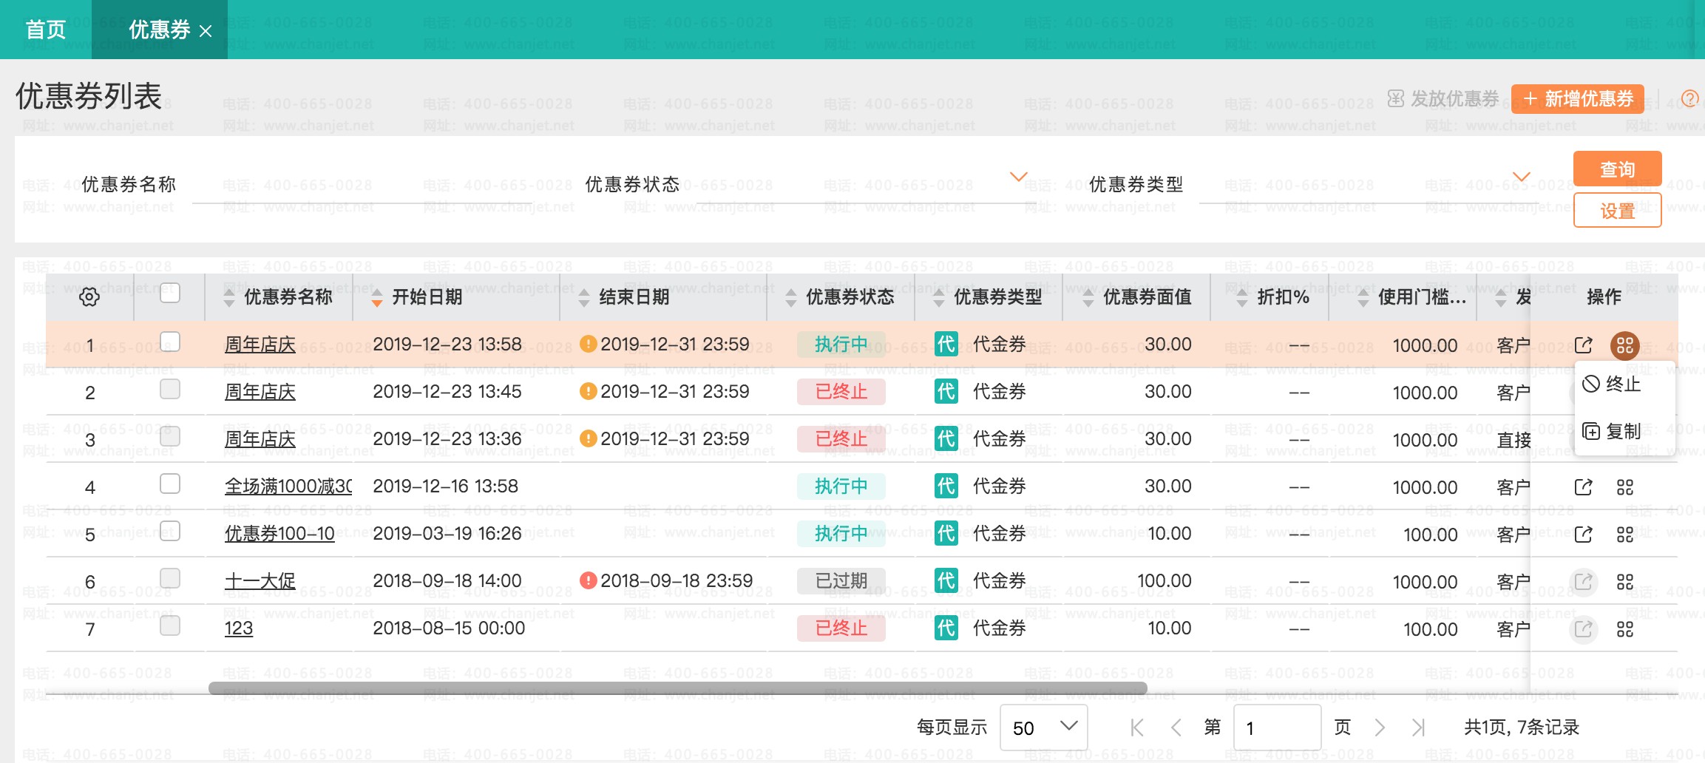Image resolution: width=1705 pixels, height=763 pixels.
Task: Check the row 5 checkbox
Action: tap(170, 531)
